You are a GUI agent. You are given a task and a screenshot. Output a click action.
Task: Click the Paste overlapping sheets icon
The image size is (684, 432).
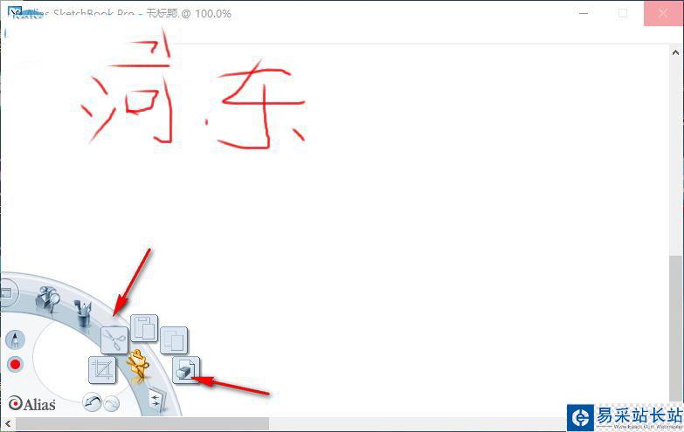174,340
